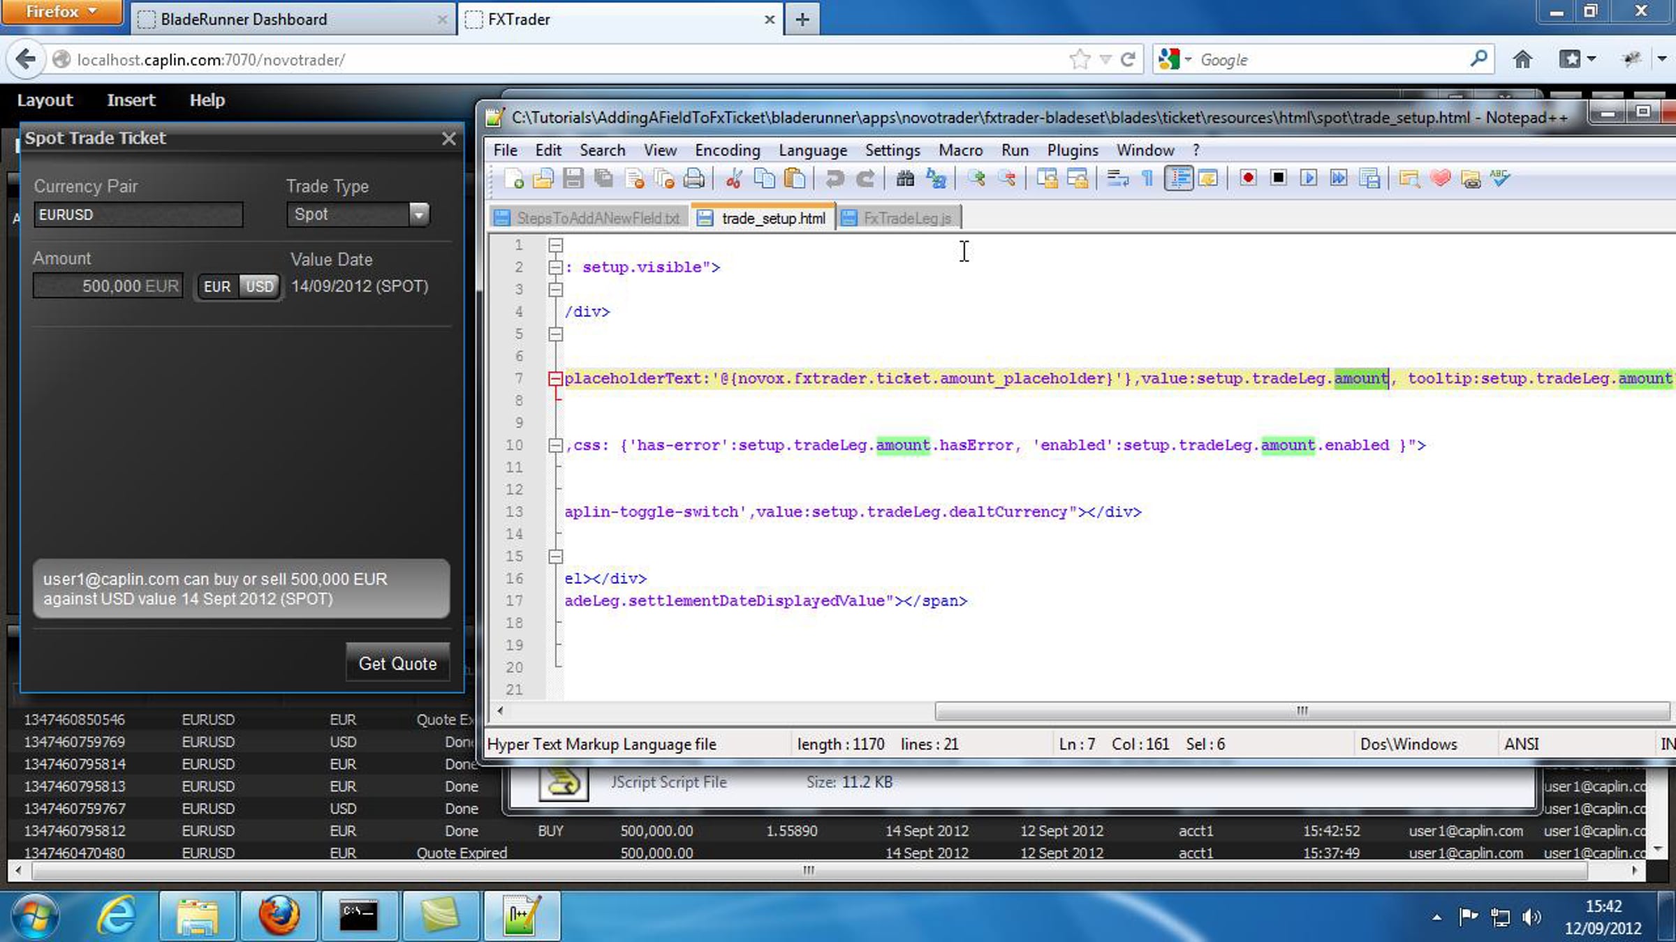Screen dimensions: 1676x942
Task: Open the Trade Type Spot dropdown
Action: [x=358, y=214]
